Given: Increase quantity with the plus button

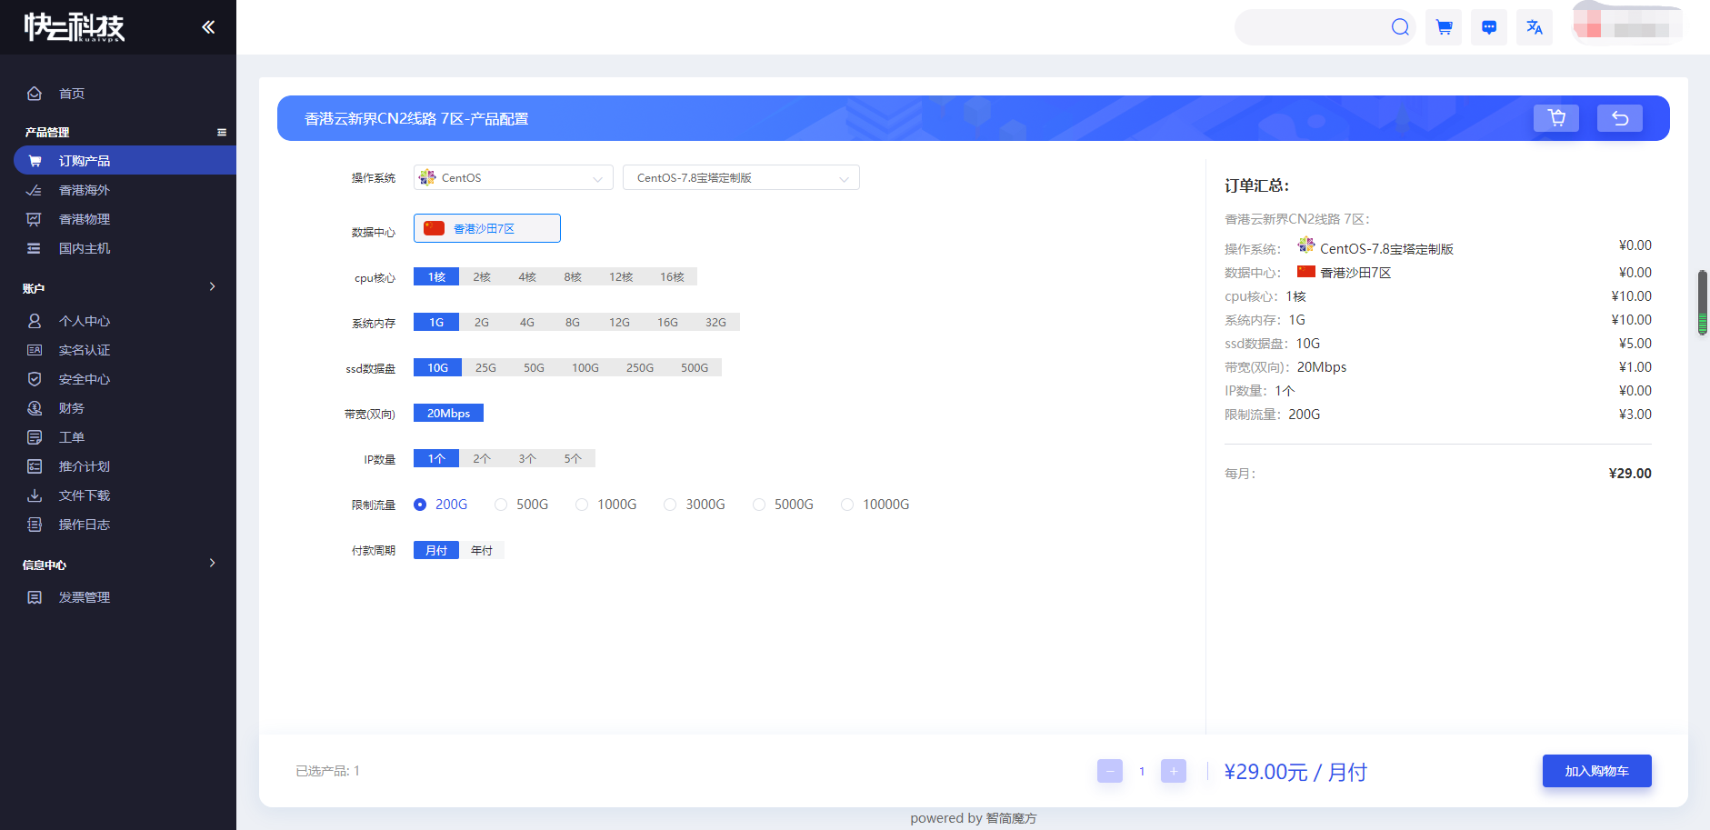Looking at the screenshot, I should 1174,771.
